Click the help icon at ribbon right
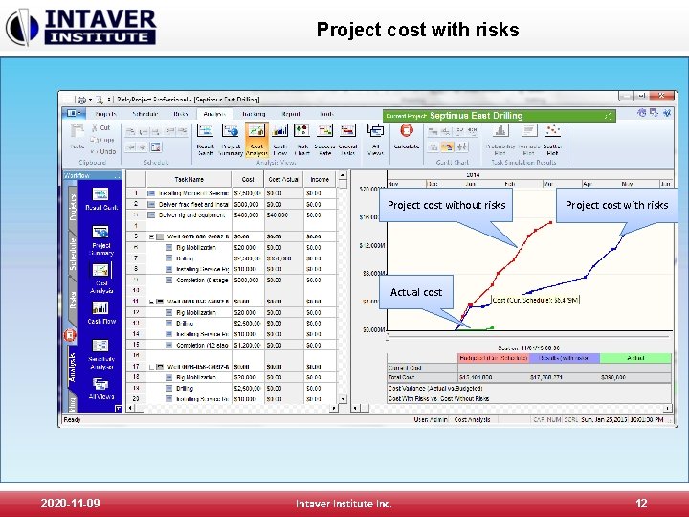This screenshot has height=517, width=689. (x=667, y=113)
